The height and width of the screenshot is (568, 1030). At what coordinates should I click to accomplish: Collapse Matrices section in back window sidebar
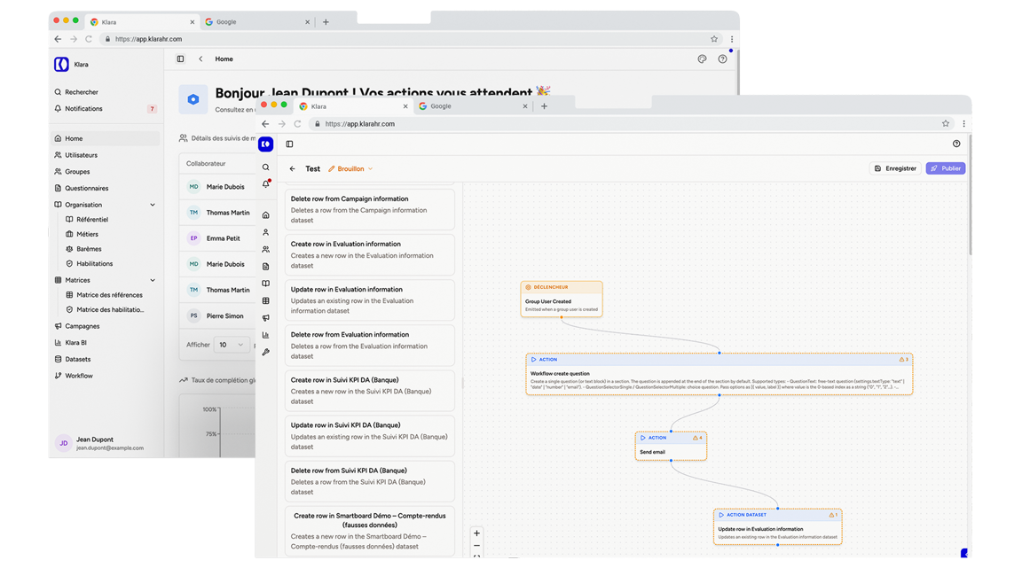[x=153, y=280]
